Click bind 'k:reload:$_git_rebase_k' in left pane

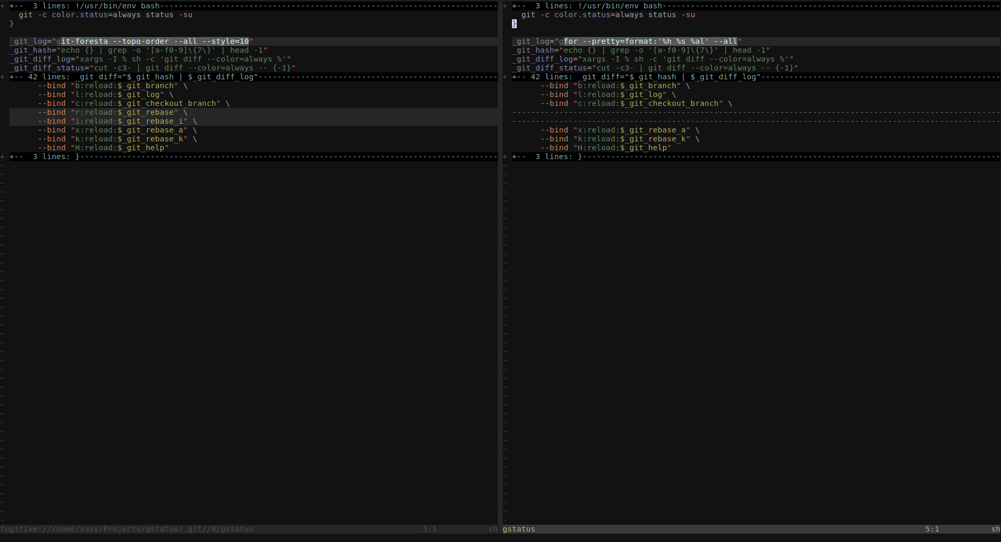[x=117, y=139]
